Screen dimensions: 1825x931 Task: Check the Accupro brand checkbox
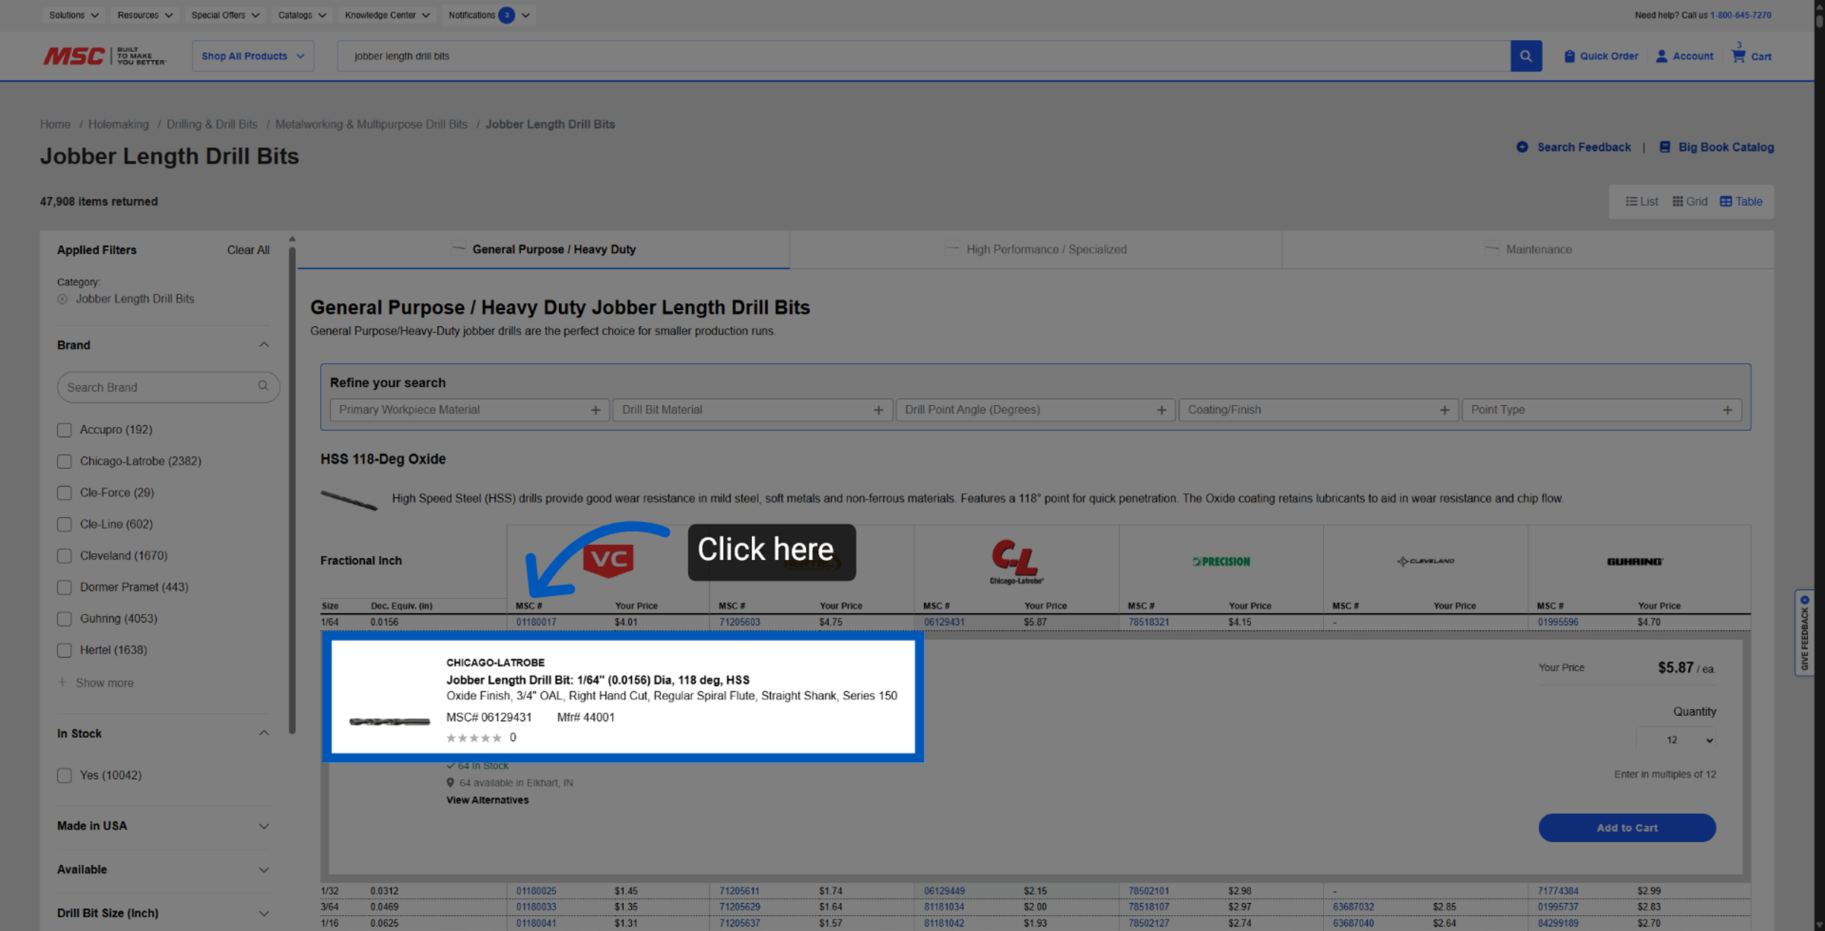point(65,430)
